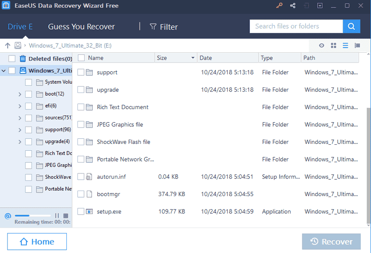The height and width of the screenshot is (253, 371).
Task: Click the 374.79 KB size cell
Action: (172, 194)
